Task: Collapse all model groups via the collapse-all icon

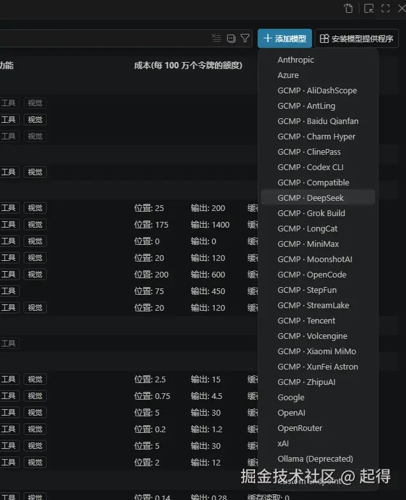Action: point(231,38)
